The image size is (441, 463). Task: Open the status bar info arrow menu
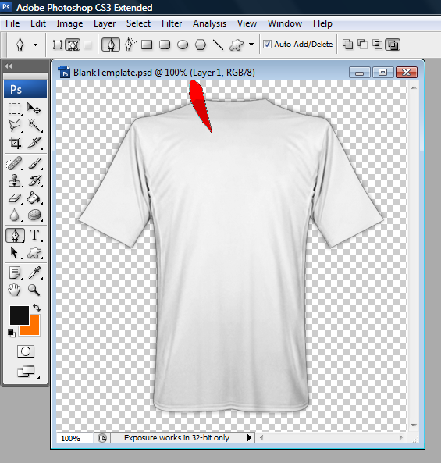249,437
